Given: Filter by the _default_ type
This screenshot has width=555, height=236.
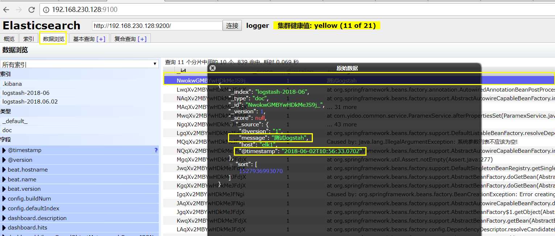Looking at the screenshot, I should [79, 121].
